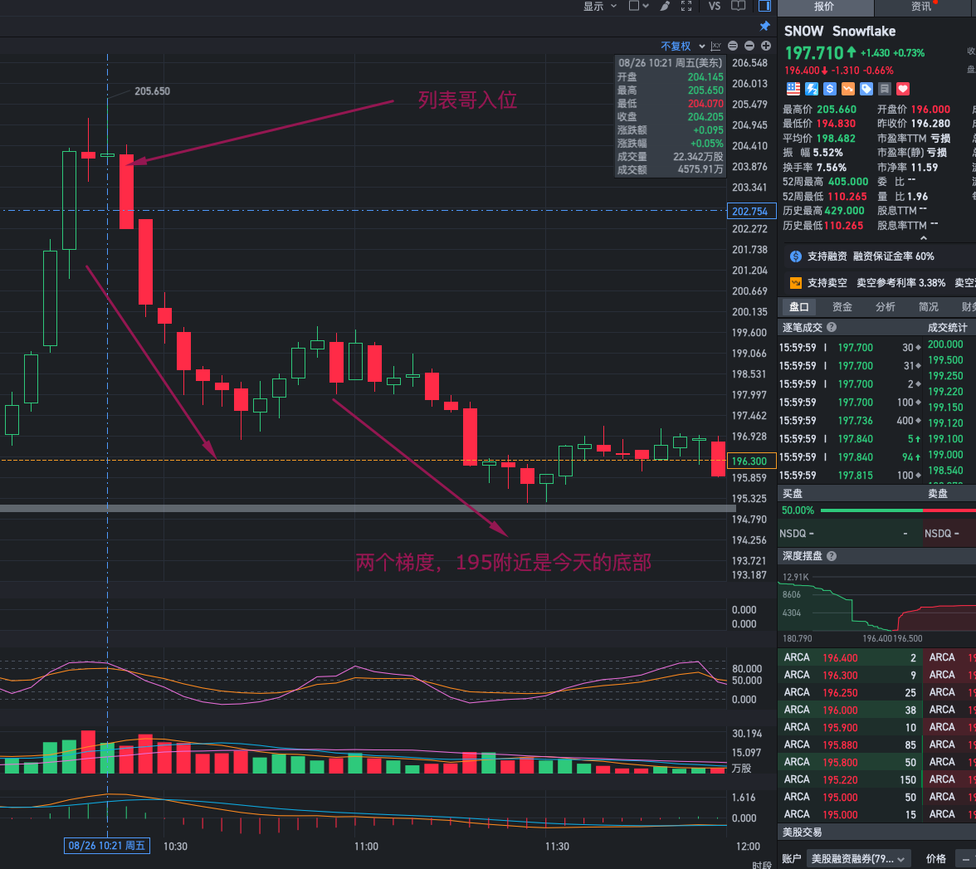Collapse the quote details chevron
This screenshot has width=976, height=869.
click(924, 238)
